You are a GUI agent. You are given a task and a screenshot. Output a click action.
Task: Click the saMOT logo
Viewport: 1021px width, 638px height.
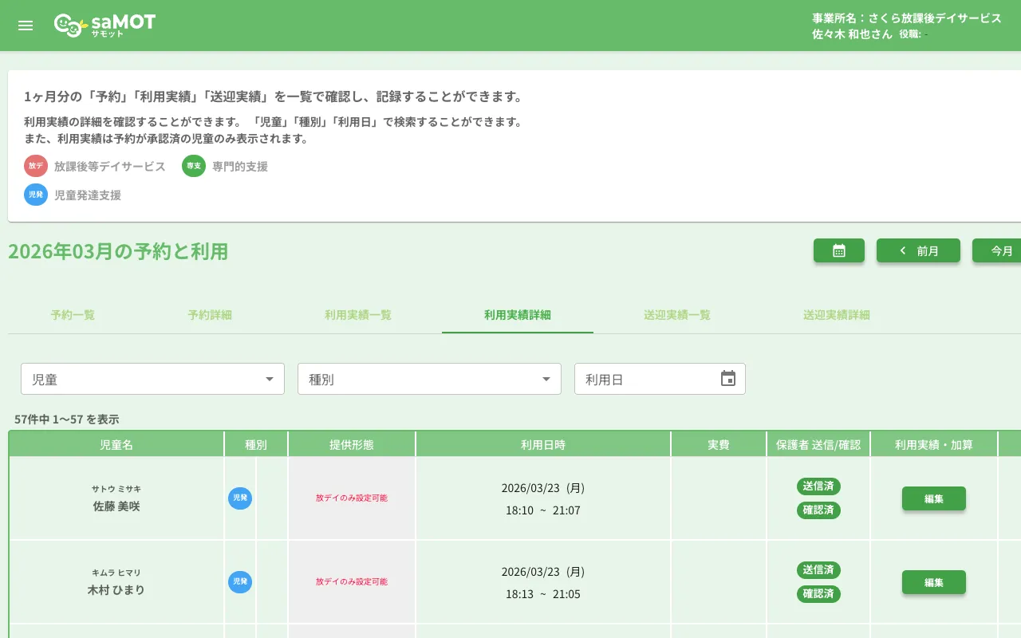104,25
